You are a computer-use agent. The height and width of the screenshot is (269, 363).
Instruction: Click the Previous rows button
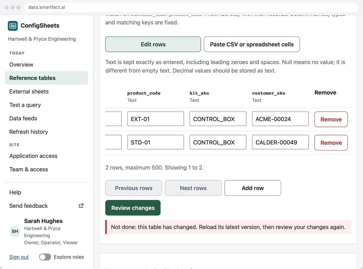pyautogui.click(x=134, y=188)
